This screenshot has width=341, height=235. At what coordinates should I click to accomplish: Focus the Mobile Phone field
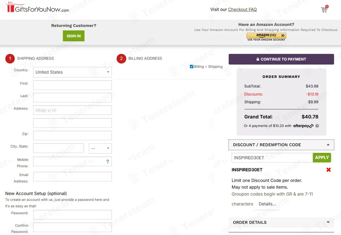pos(72,161)
